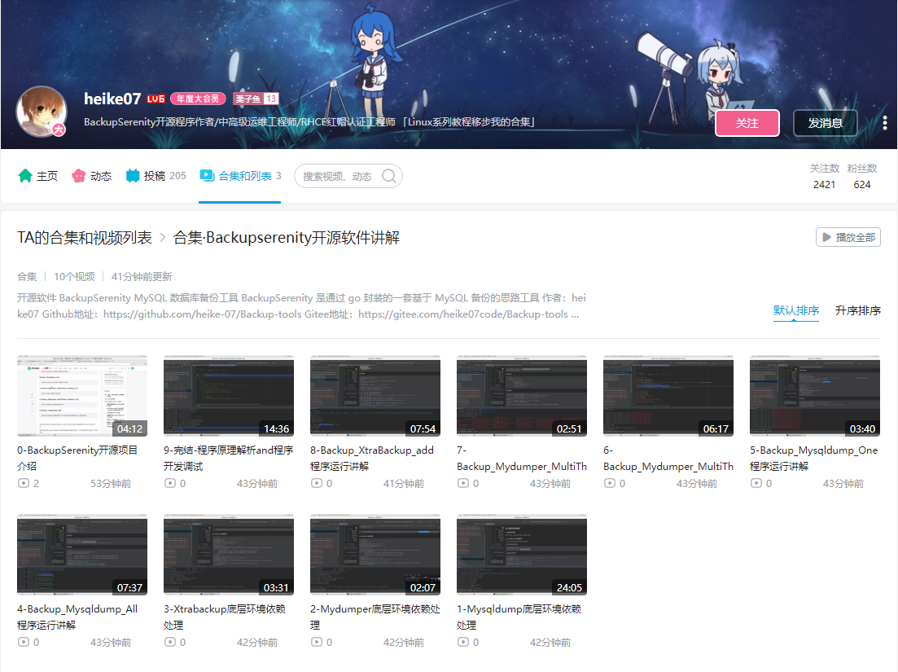
Task: Open title 1-Mysqldump底层环境依赖处理
Action: pyautogui.click(x=519, y=617)
